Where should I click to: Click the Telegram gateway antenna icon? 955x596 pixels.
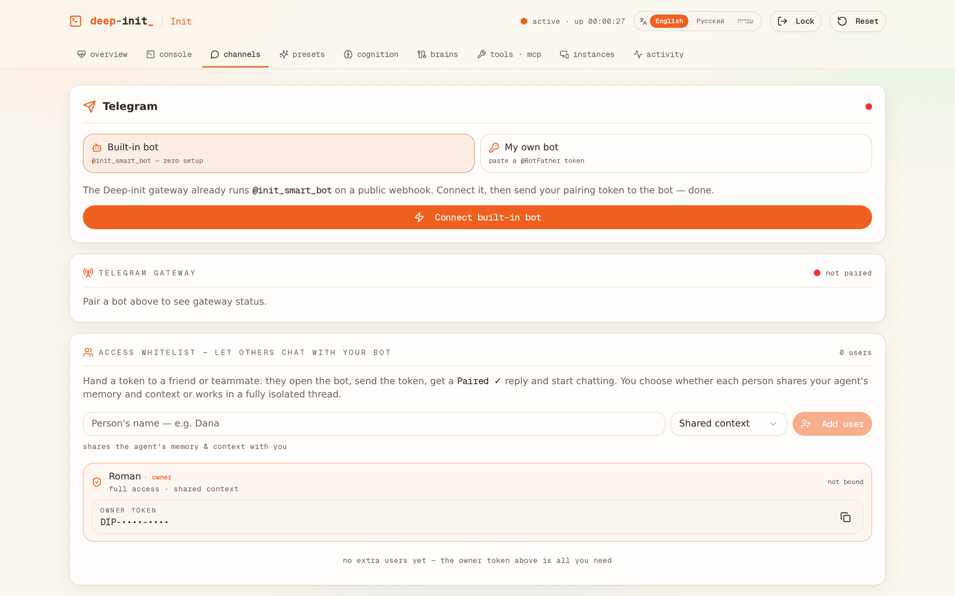click(x=88, y=273)
